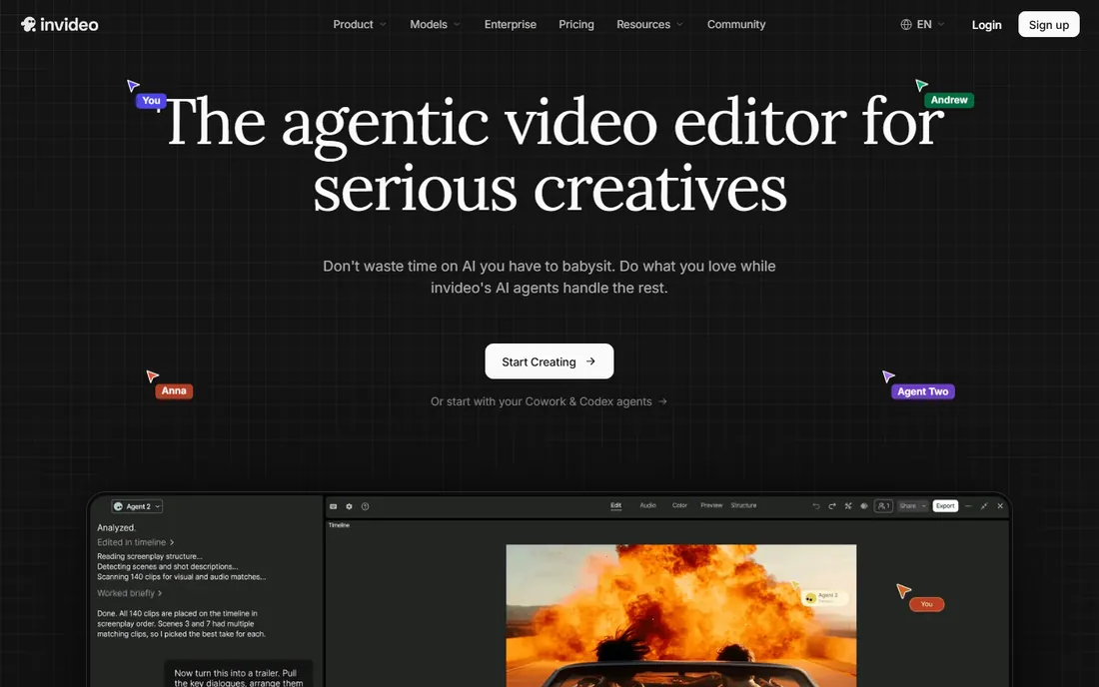The height and width of the screenshot is (687, 1099).
Task: Open editor settings gear icon
Action: click(x=349, y=506)
